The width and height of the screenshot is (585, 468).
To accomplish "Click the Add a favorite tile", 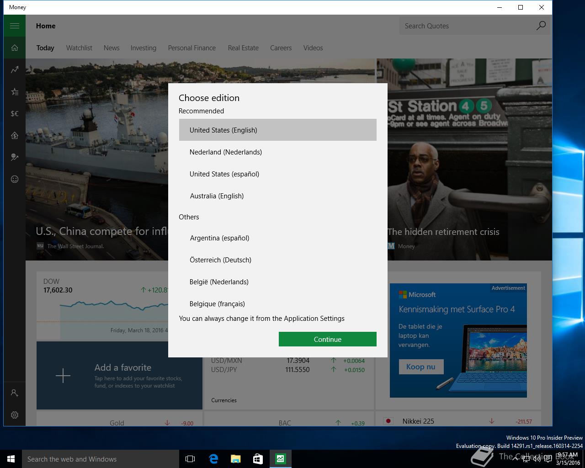I will coord(119,376).
